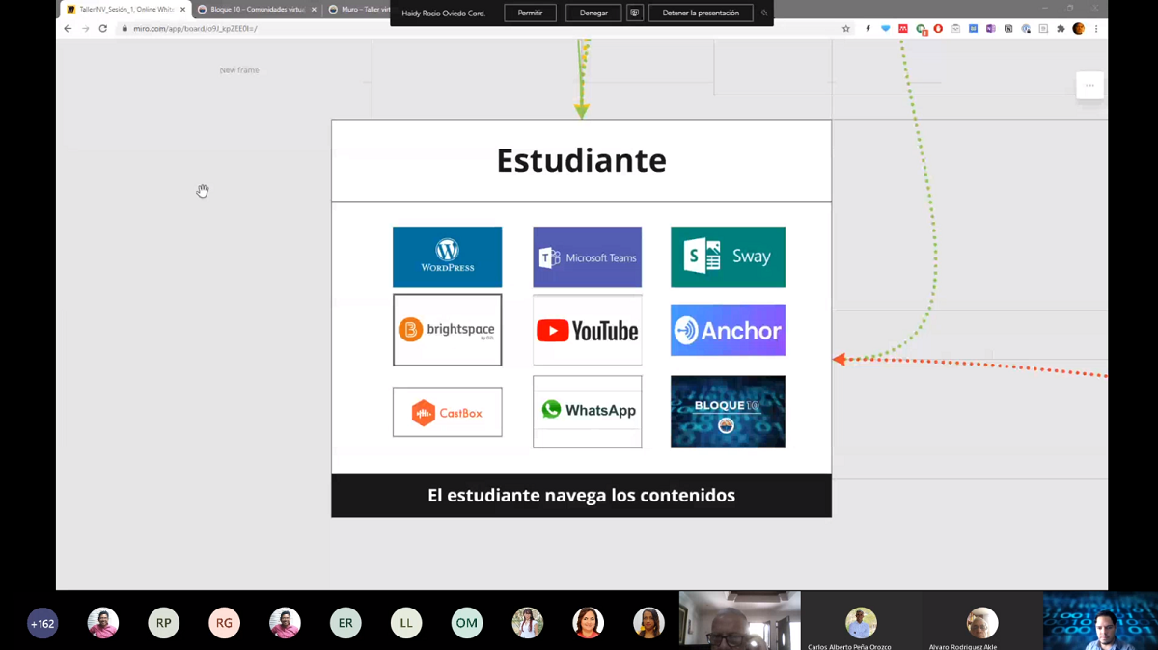Go back using the browser back arrow
1158x650 pixels.
click(68, 29)
